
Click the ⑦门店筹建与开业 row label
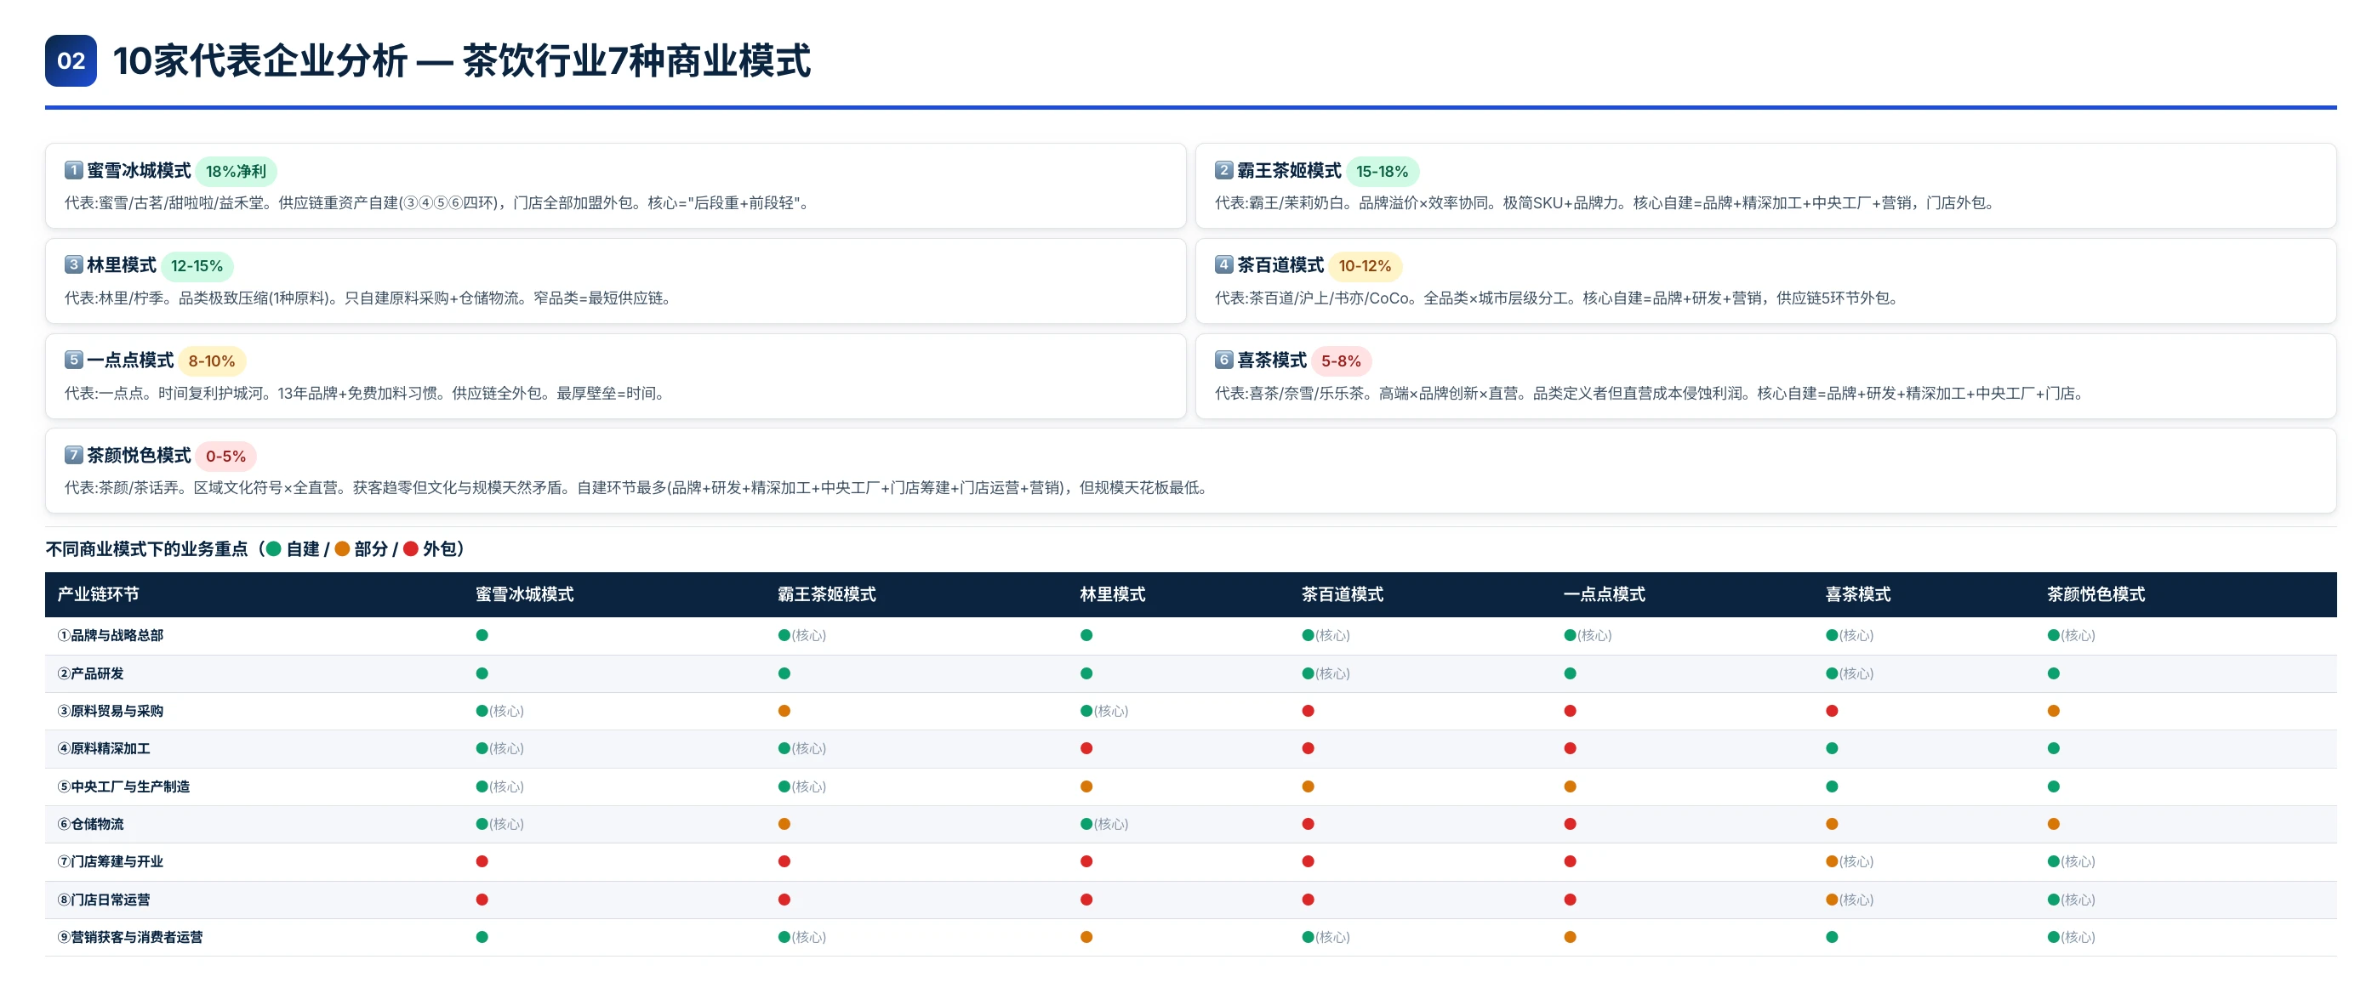tap(111, 862)
